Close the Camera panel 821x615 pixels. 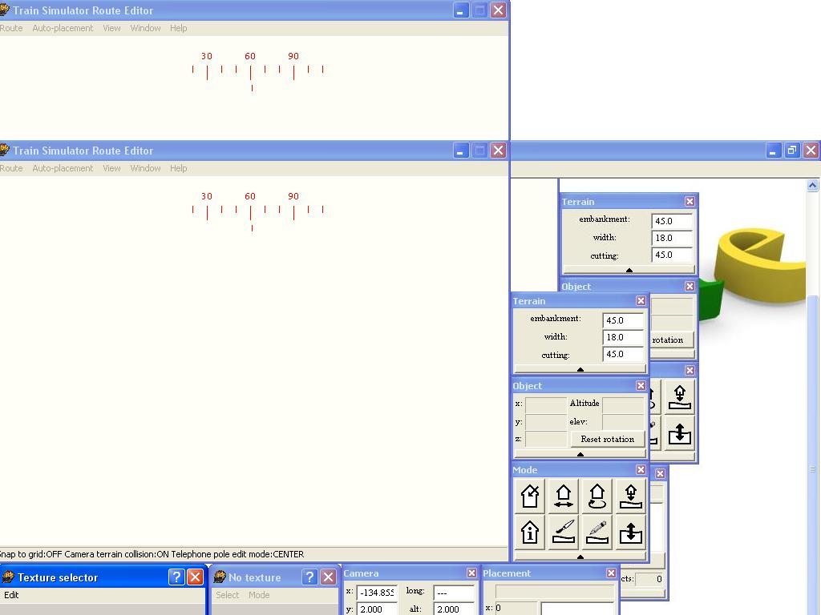click(471, 573)
